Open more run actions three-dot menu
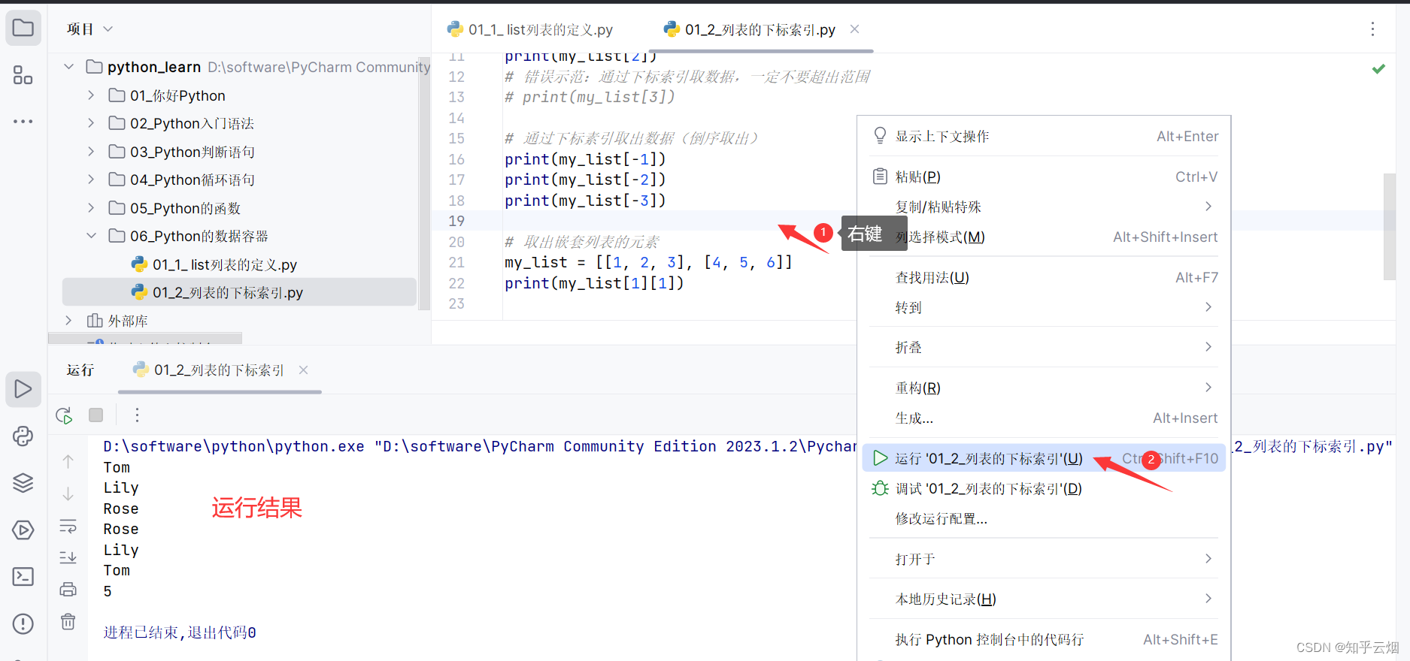The width and height of the screenshot is (1410, 661). [x=137, y=415]
